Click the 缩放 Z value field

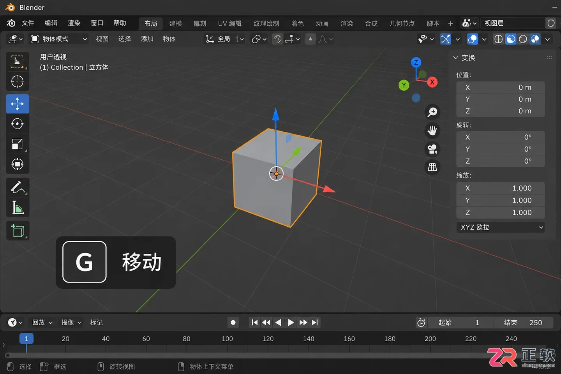click(x=501, y=213)
